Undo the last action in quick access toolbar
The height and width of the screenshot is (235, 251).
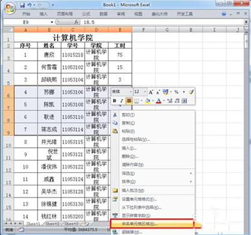coord(29,5)
